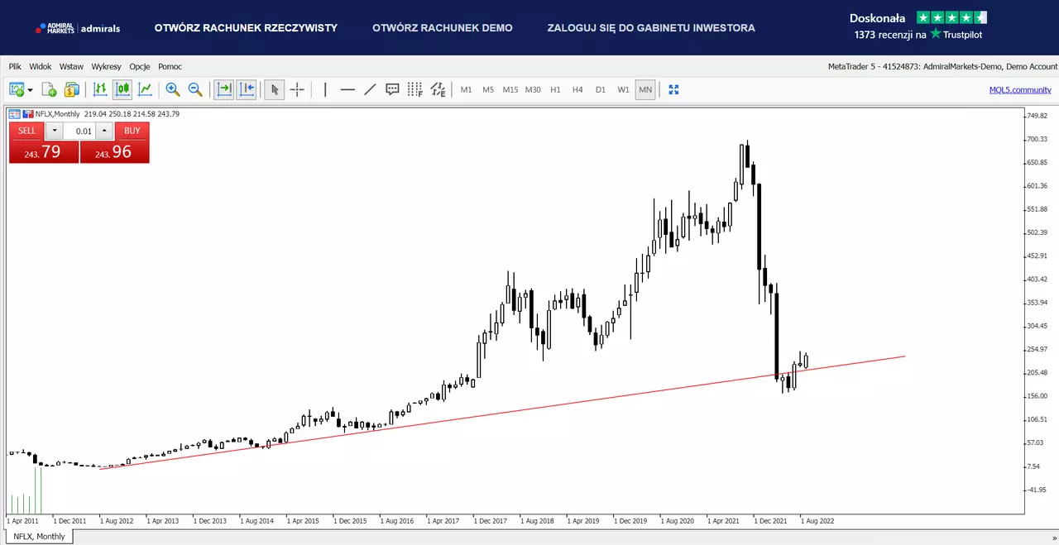Zoom out of the chart
Image resolution: width=1059 pixels, height=545 pixels.
pos(195,89)
